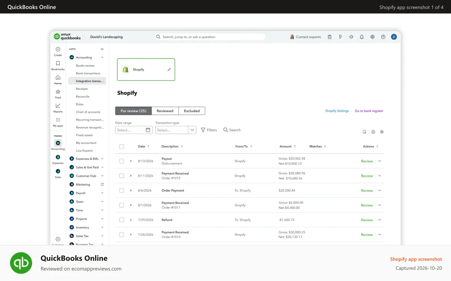Image resolution: width=451 pixels, height=281 pixels.
Task: Click the Date range input
Action: coord(134,130)
